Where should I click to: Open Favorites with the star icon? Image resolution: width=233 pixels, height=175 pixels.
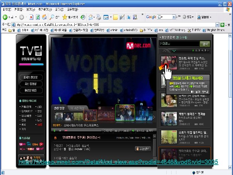click(x=65, y=17)
